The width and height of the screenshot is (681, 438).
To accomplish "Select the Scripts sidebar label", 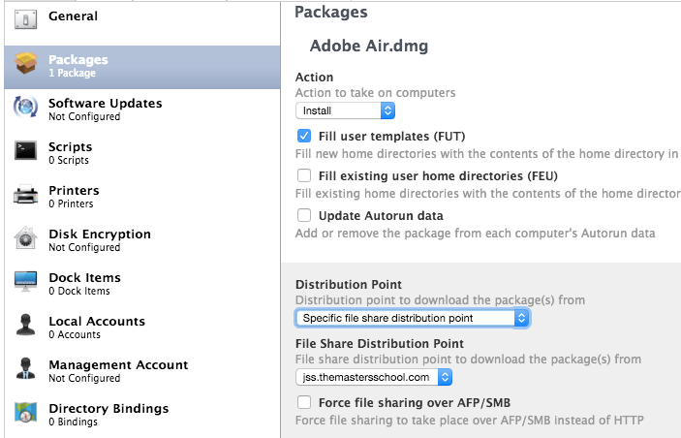I will click(71, 147).
